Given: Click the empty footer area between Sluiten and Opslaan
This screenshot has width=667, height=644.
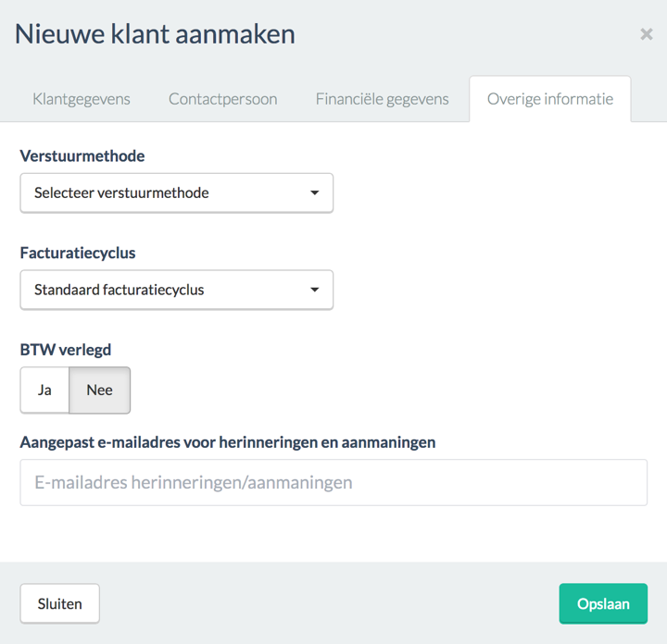Looking at the screenshot, I should pos(329,604).
